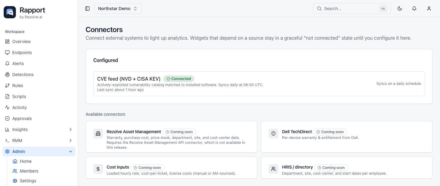Click the Detections radar icon

7,75
